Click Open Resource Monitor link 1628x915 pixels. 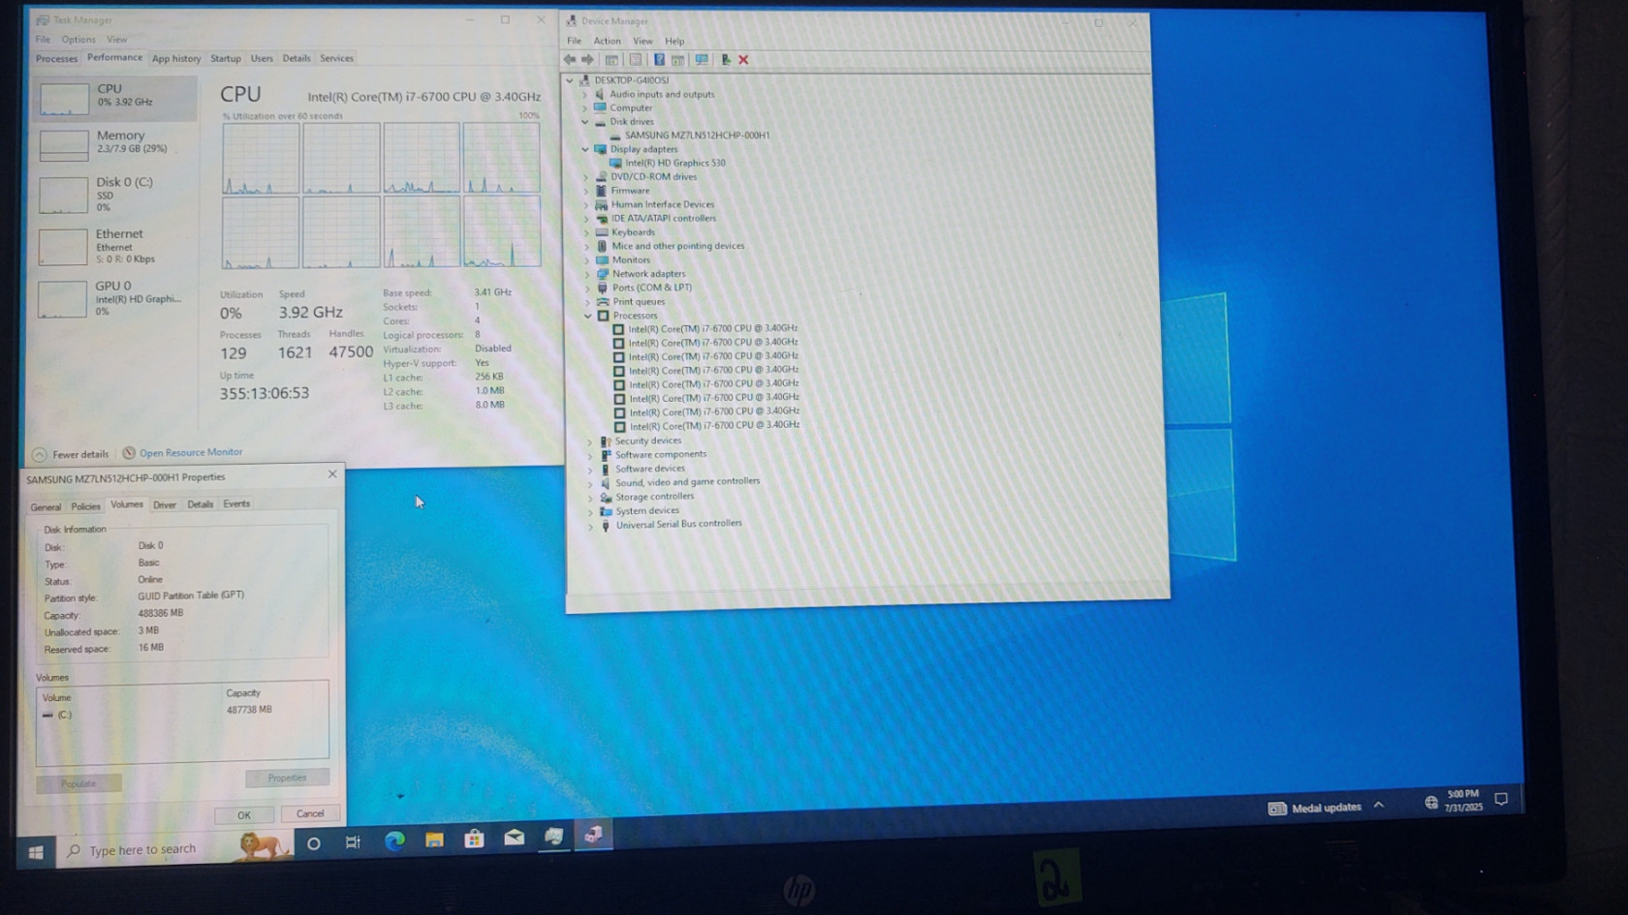190,453
